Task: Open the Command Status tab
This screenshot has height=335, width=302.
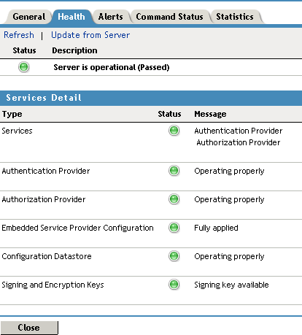Action: click(169, 17)
